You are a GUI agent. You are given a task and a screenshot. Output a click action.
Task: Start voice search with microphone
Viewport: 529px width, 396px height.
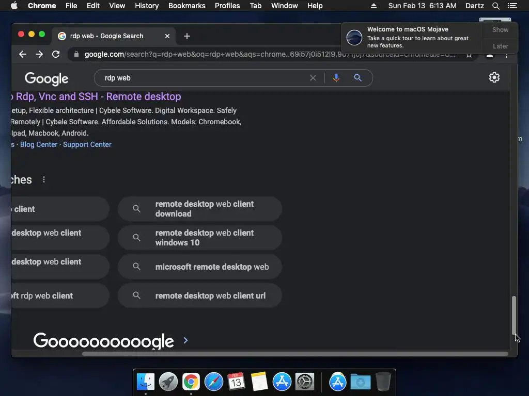[336, 78]
